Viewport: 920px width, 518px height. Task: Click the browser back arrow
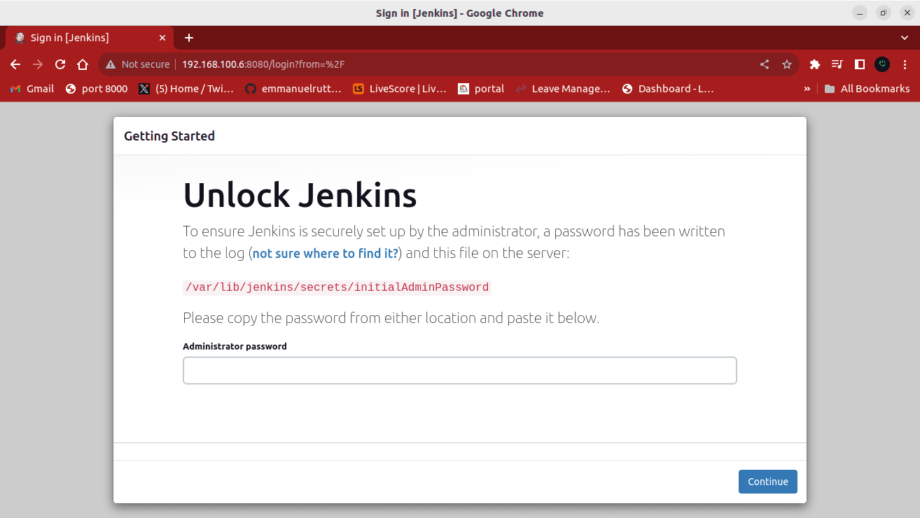tap(15, 64)
